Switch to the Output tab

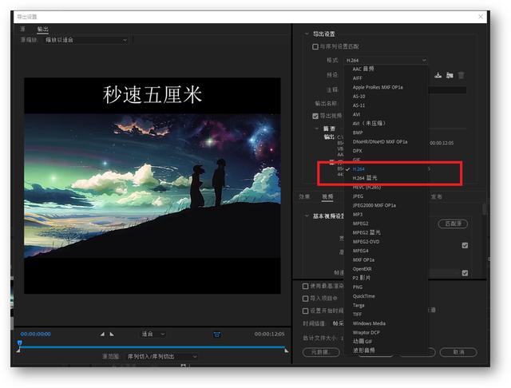pos(42,29)
